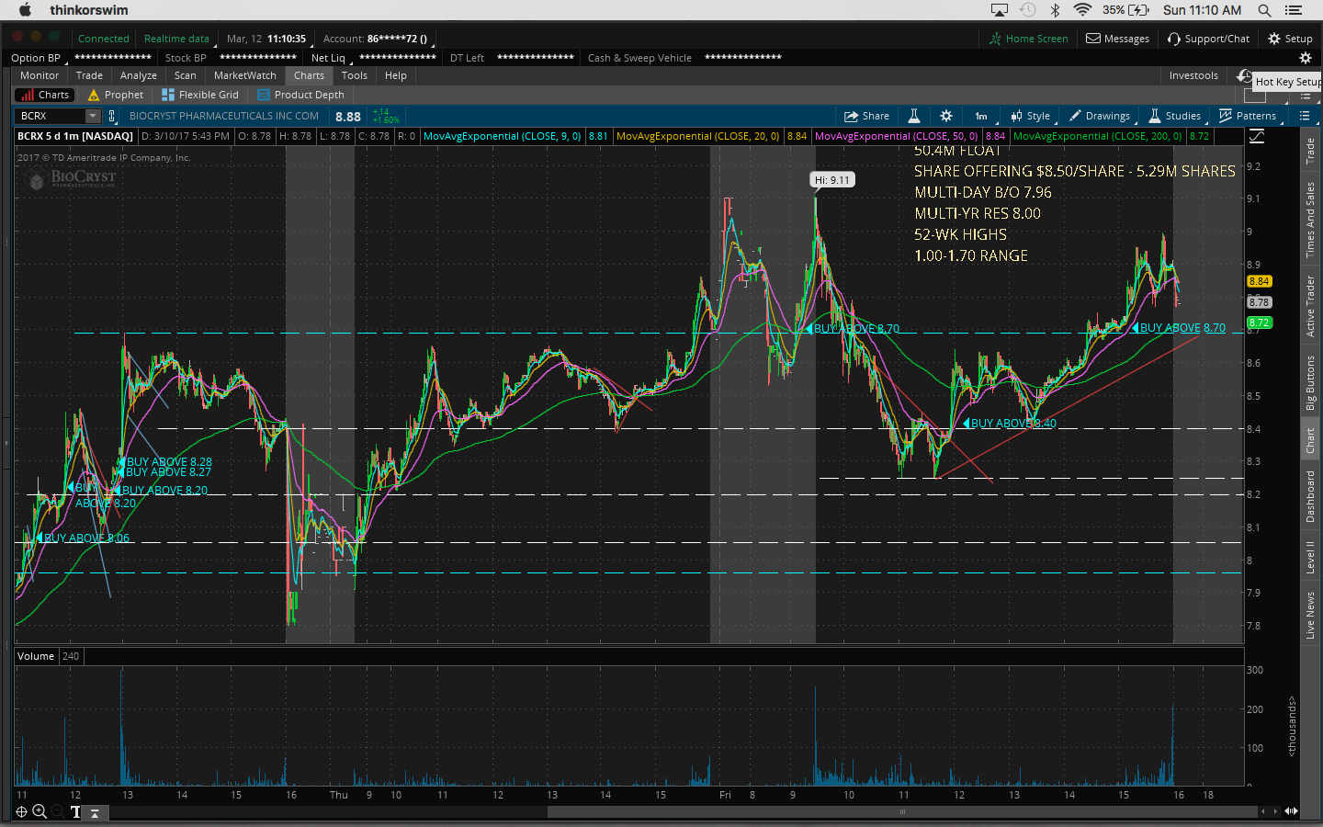Click the Edit Studies flask icon beside Share
The image size is (1323, 827).
point(914,116)
